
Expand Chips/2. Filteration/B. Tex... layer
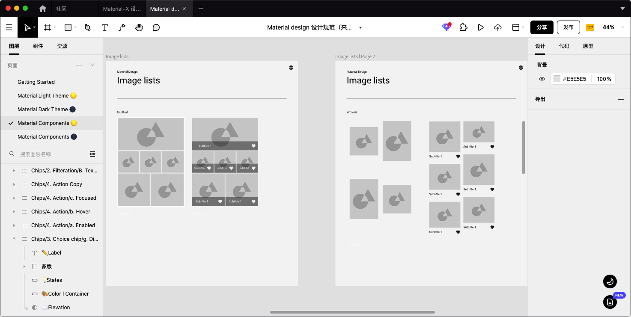pyautogui.click(x=14, y=171)
